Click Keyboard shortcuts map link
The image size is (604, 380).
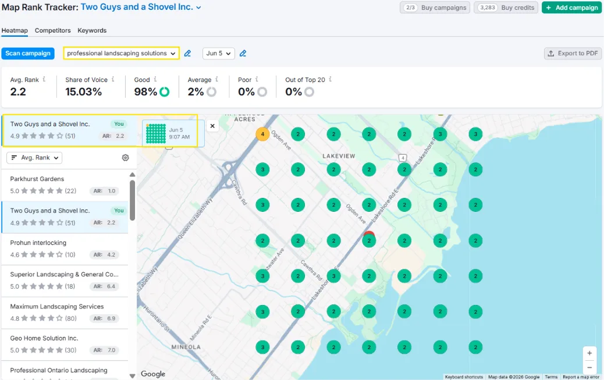coord(464,377)
